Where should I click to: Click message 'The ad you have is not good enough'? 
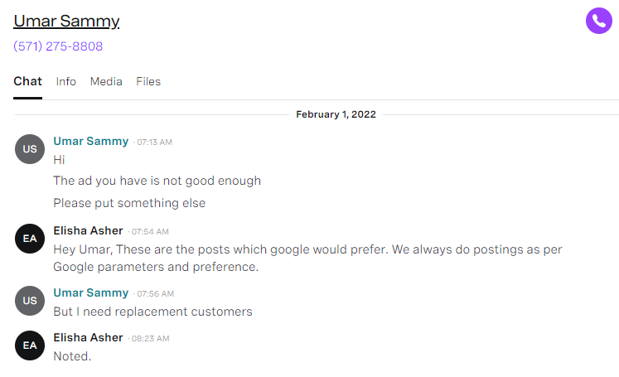(157, 181)
